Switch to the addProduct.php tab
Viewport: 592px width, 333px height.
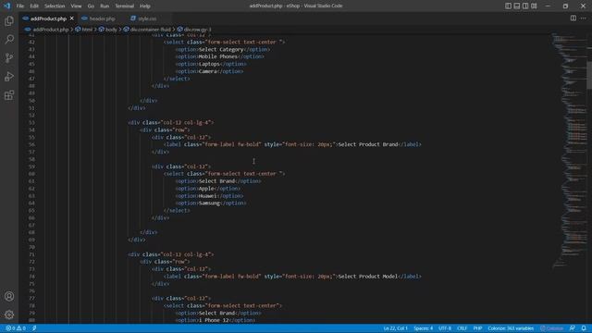pos(48,18)
